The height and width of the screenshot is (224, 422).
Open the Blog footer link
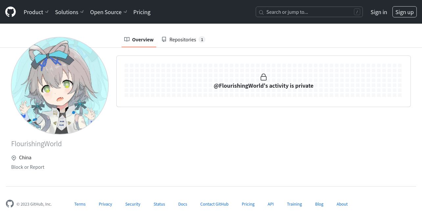coord(319,204)
